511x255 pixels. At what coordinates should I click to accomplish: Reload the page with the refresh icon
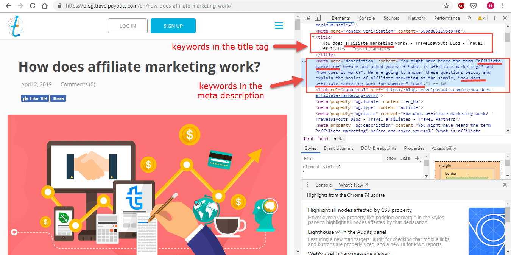(x=33, y=6)
